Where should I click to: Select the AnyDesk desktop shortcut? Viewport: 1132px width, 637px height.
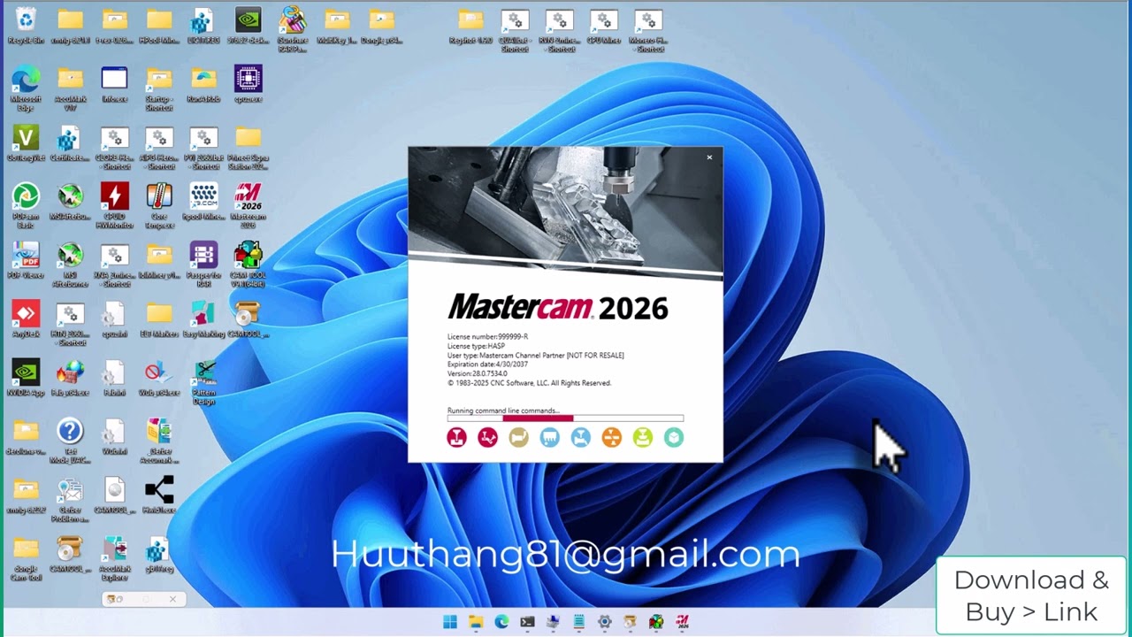pyautogui.click(x=26, y=319)
